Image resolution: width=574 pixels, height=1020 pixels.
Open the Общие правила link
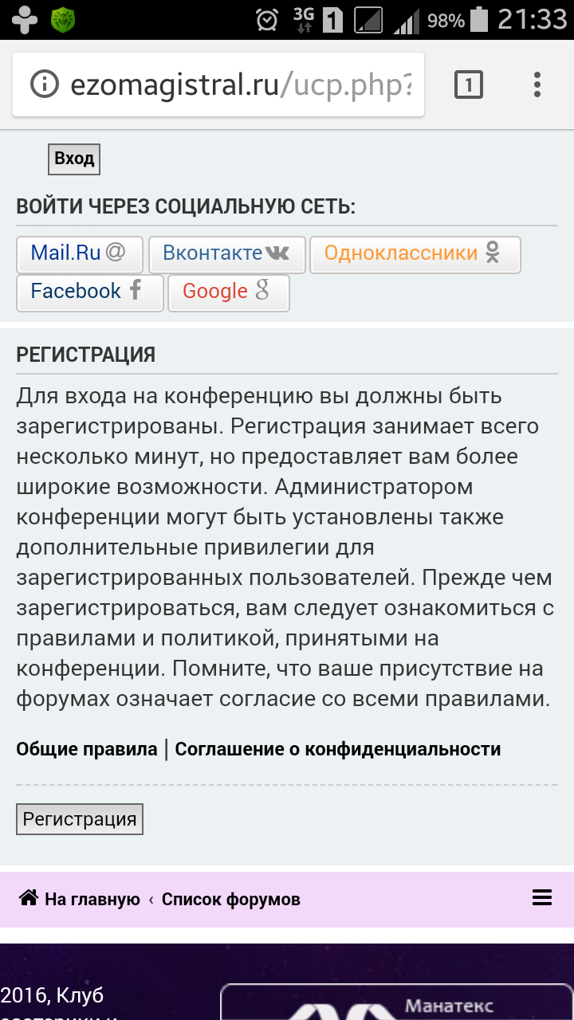pyautogui.click(x=87, y=749)
